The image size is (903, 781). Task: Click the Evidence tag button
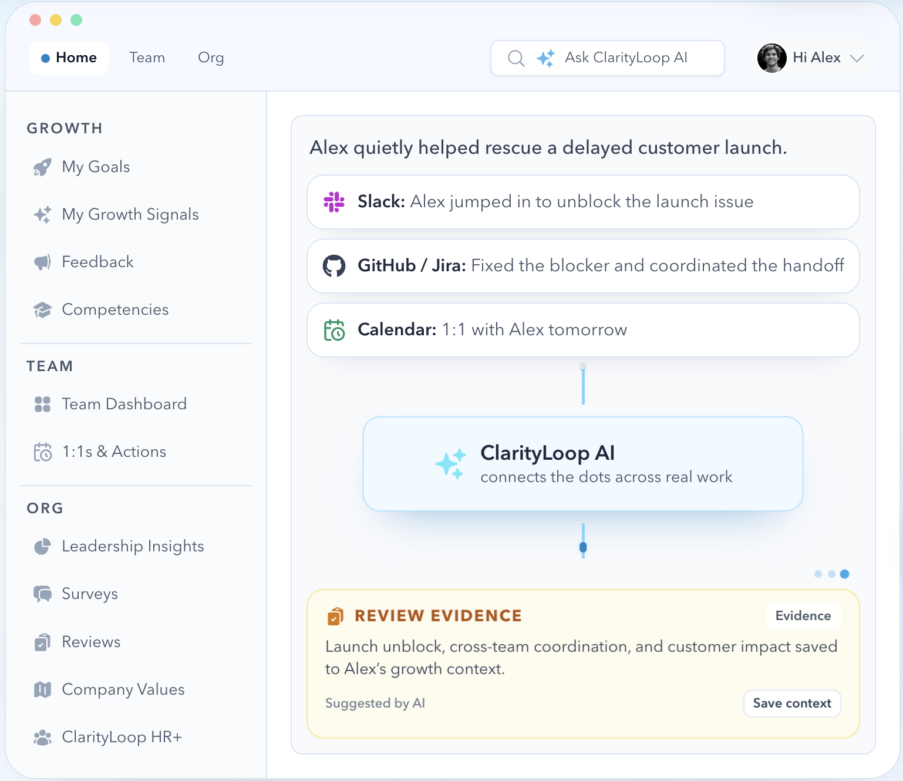803,616
